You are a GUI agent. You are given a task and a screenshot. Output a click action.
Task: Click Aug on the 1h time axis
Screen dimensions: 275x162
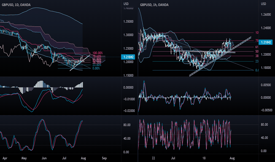(232, 158)
